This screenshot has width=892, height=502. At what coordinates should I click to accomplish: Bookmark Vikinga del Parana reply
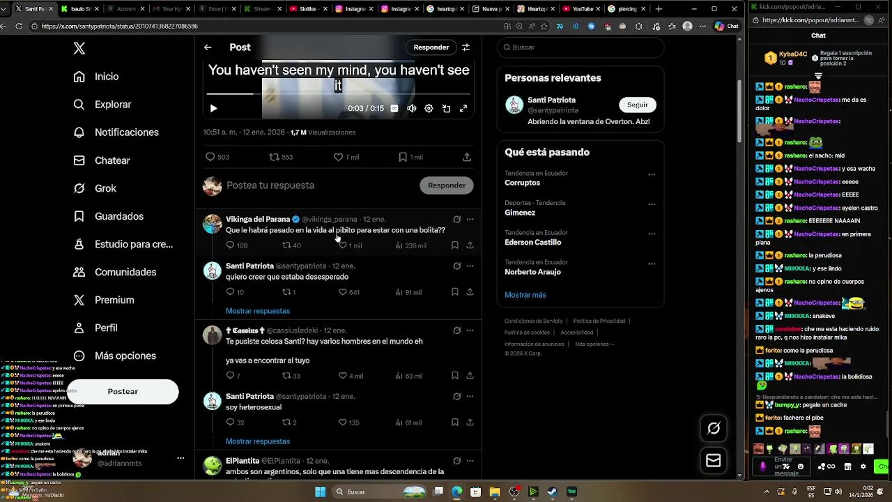coord(455,245)
